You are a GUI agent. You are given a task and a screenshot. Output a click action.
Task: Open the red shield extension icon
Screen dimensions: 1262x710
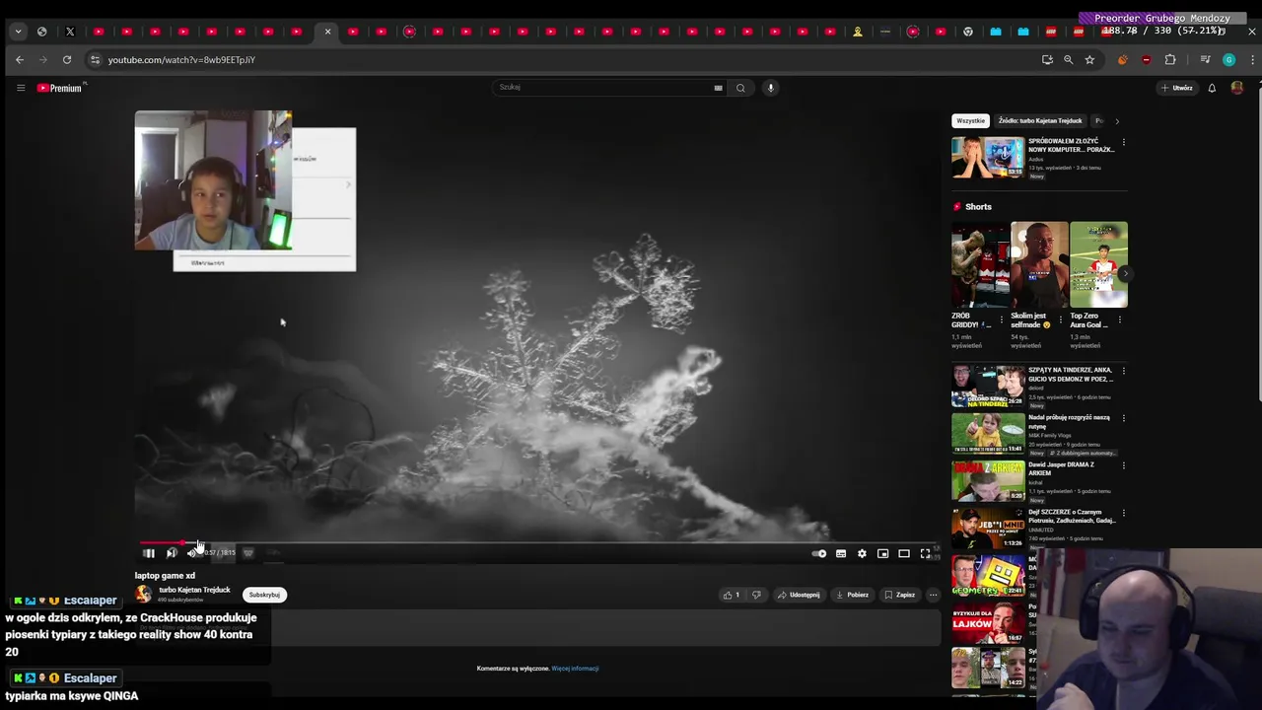coord(1146,60)
